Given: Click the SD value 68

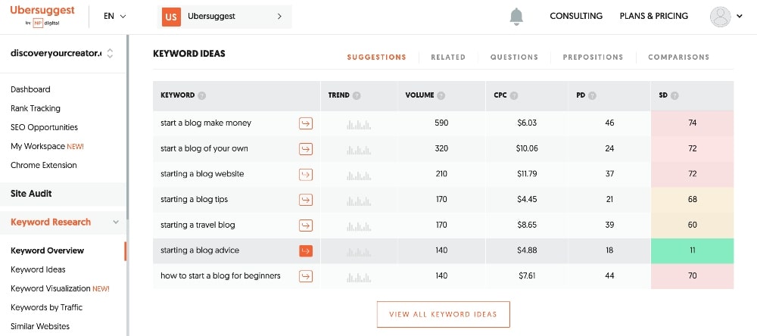Looking at the screenshot, I should click(693, 199).
